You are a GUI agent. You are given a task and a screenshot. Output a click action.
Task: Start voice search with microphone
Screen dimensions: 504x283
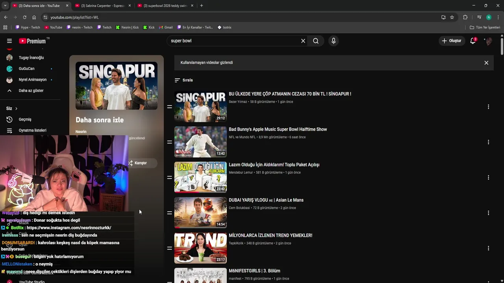[334, 41]
